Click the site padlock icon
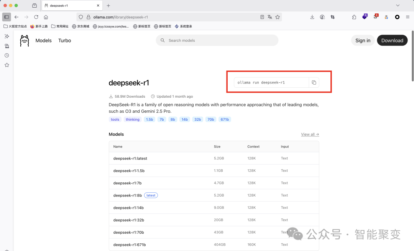 coord(89,17)
